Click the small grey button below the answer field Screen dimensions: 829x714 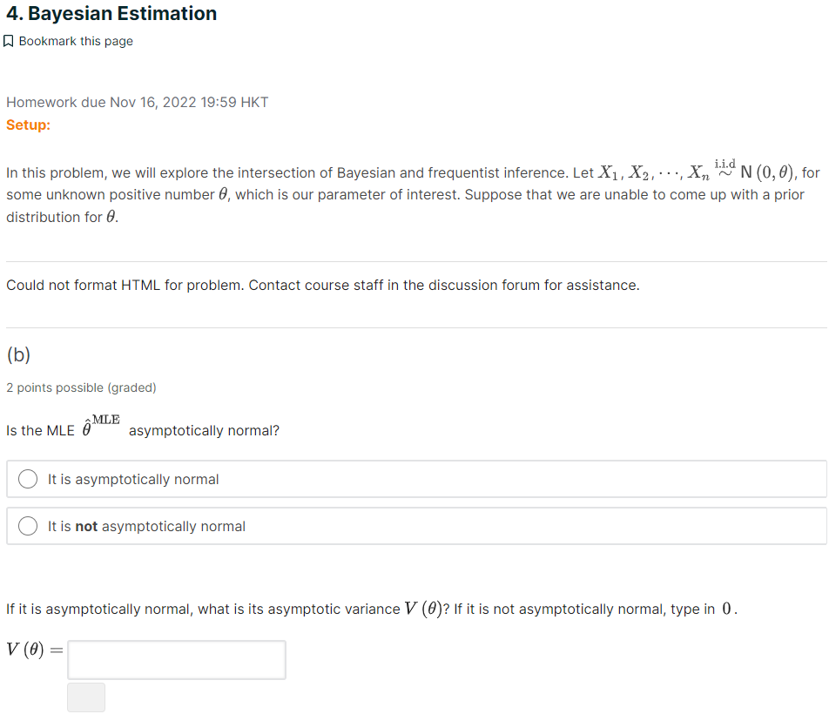click(x=85, y=697)
